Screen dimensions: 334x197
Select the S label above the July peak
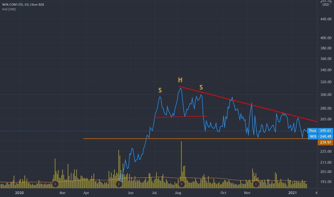pos(160,91)
